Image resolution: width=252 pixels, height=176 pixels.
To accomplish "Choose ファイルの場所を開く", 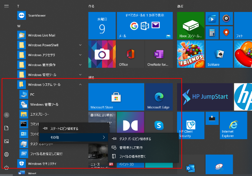I will [x=143, y=156].
